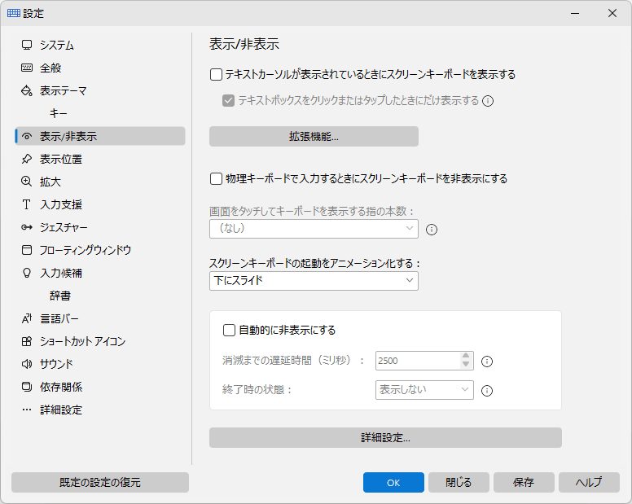
Task: Click the 入力候補 lightbulb icon
Action: coord(27,273)
